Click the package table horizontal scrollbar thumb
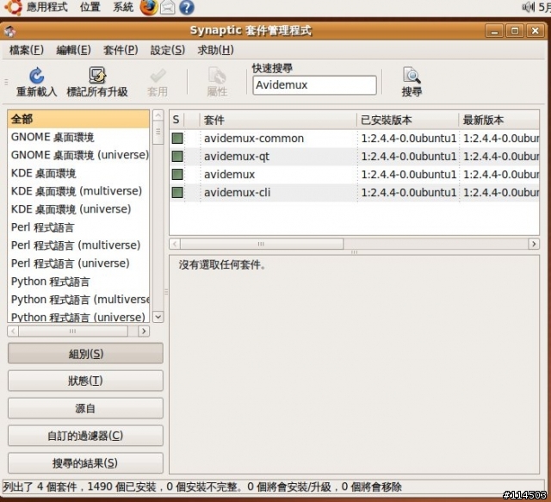 tap(262, 244)
